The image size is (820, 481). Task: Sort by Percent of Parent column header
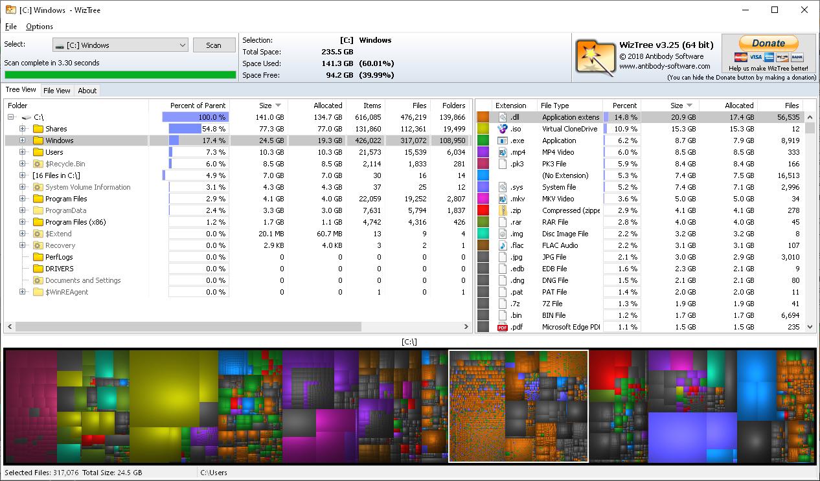[189, 106]
